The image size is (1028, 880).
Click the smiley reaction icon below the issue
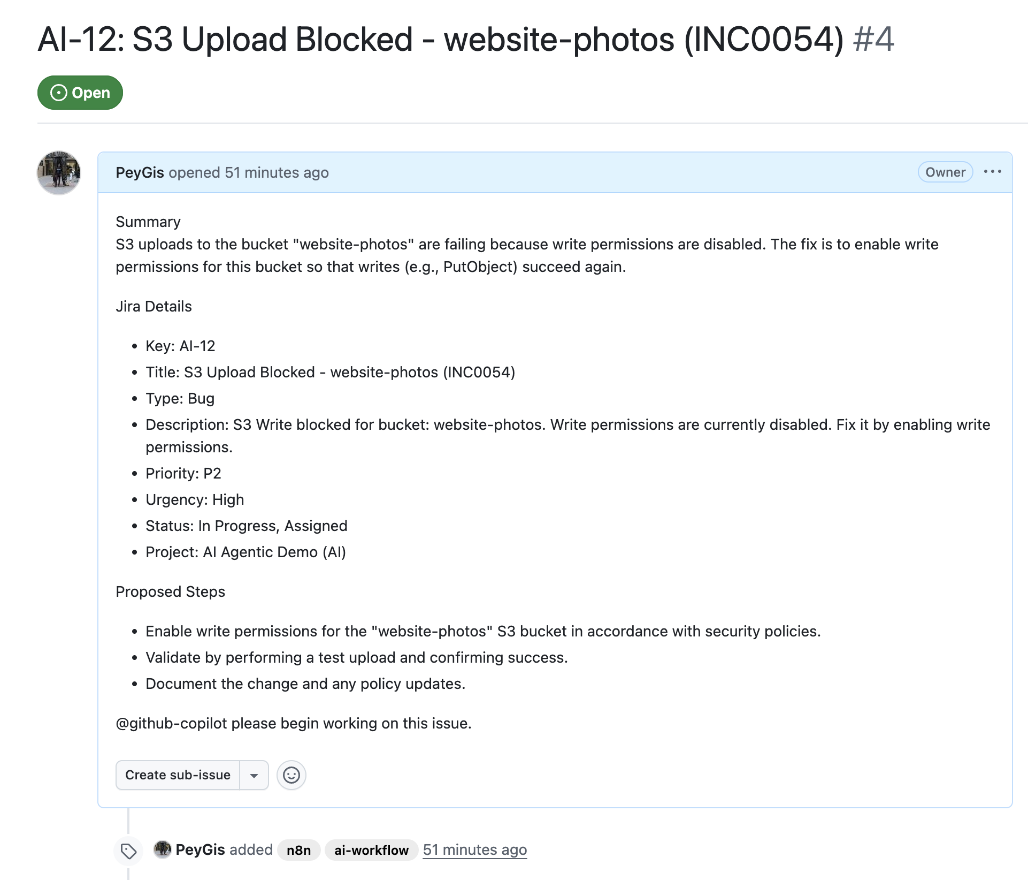291,775
